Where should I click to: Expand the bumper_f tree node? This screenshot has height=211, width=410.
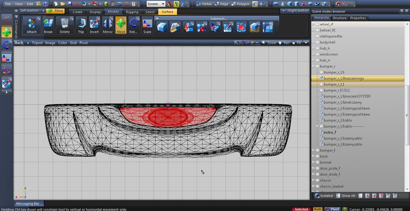(x=313, y=150)
